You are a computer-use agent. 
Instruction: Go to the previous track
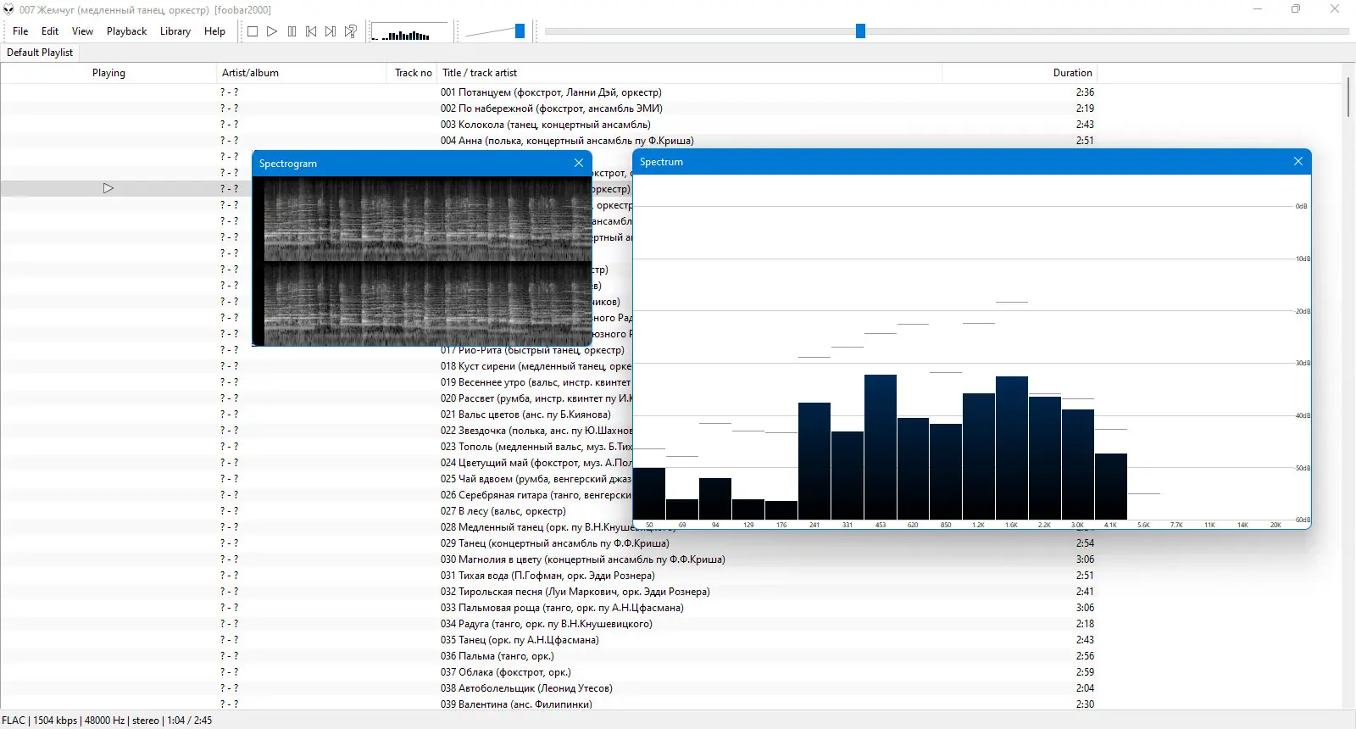pyautogui.click(x=311, y=31)
